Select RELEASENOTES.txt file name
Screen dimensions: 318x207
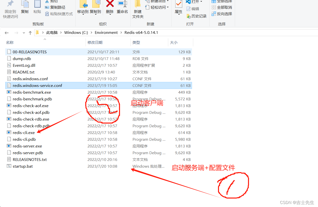click(30, 160)
